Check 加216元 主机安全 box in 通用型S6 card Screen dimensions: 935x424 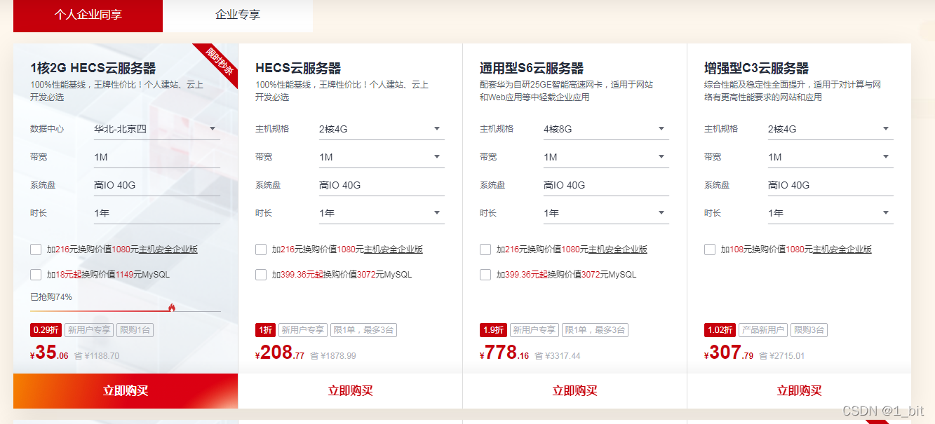pos(485,249)
